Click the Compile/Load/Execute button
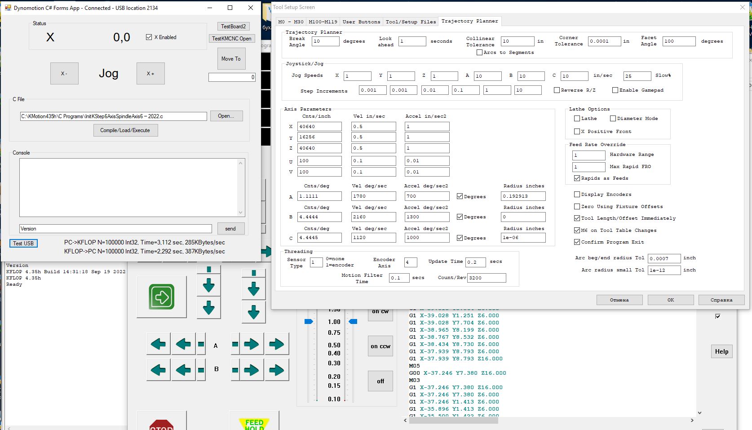Screen dimensions: 752x430 click(x=125, y=130)
